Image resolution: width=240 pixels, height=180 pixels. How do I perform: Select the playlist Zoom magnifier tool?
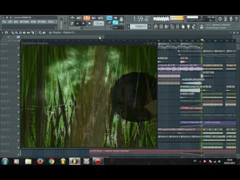click(x=40, y=33)
